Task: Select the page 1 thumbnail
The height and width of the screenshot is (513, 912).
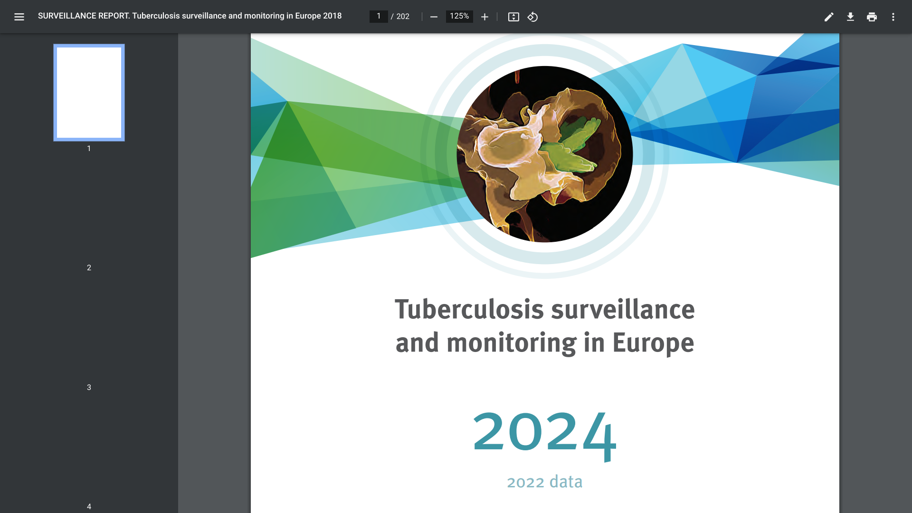Action: [89, 93]
